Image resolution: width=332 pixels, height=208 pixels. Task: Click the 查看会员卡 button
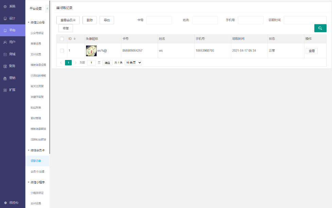[x=68, y=20]
